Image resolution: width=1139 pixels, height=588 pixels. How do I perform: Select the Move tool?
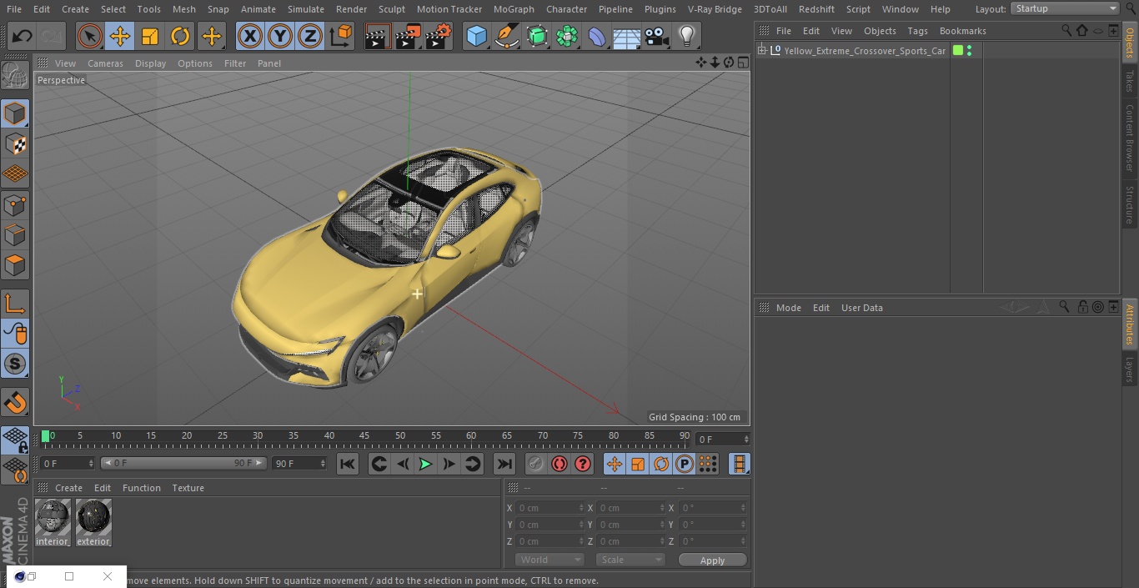tap(120, 36)
